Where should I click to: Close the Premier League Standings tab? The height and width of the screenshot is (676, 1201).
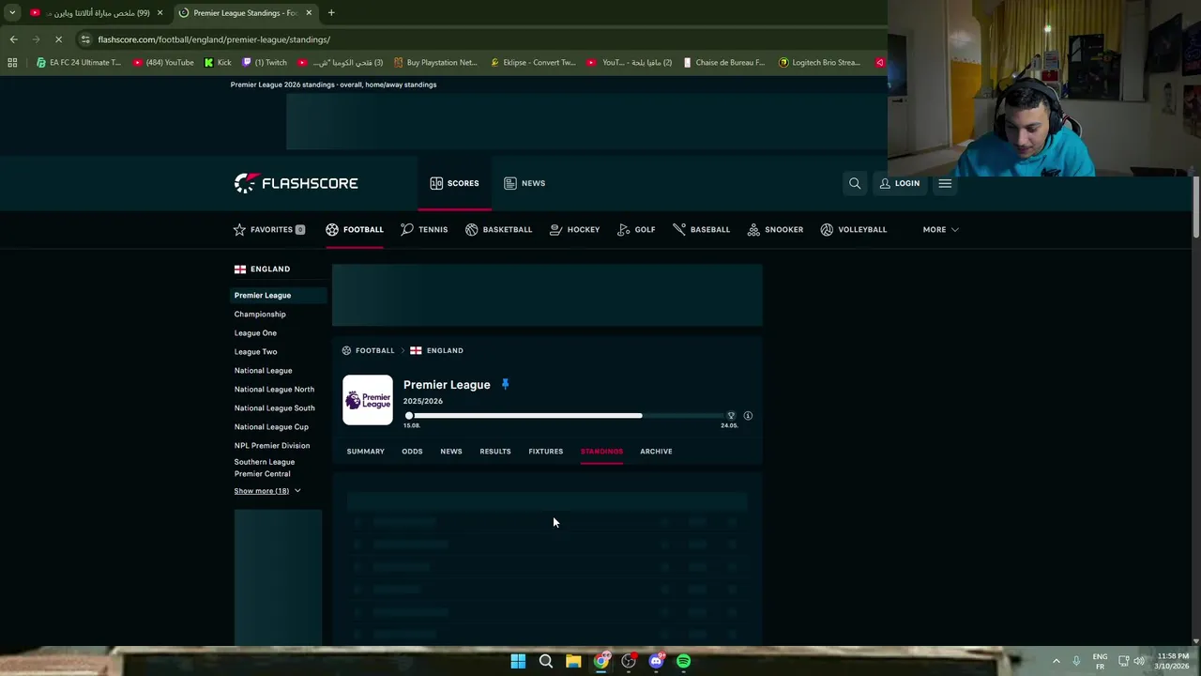(309, 13)
